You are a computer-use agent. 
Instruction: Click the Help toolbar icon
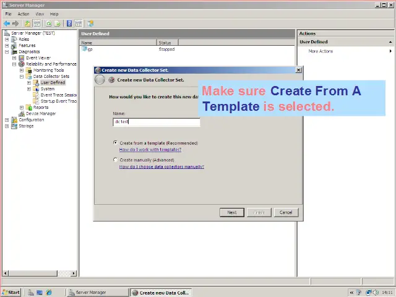coord(69,24)
